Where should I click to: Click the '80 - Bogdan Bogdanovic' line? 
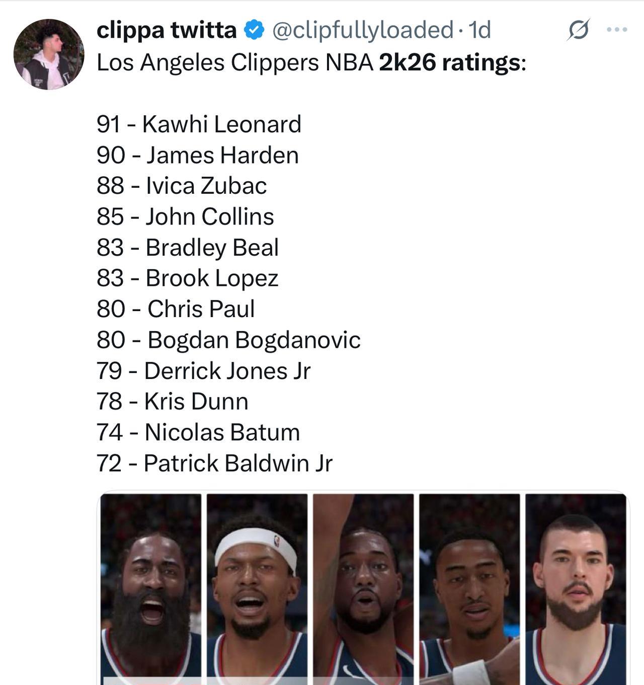228,340
